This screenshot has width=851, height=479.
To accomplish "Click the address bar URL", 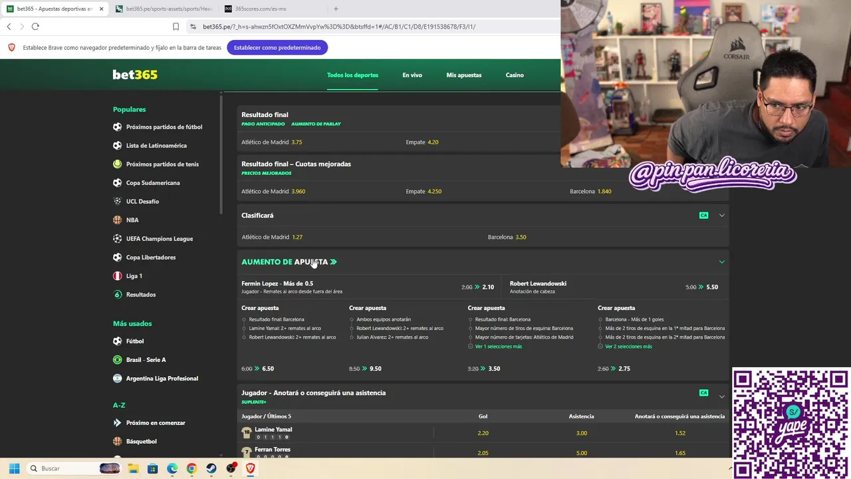I will pos(339,27).
